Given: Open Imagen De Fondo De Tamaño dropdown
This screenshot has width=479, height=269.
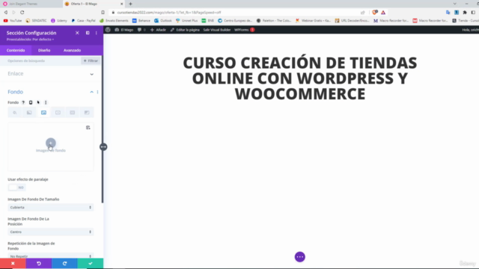Looking at the screenshot, I should 51,208.
